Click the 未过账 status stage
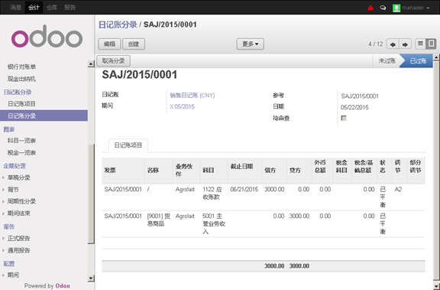Image resolution: width=440 pixels, height=290 pixels. [387, 60]
